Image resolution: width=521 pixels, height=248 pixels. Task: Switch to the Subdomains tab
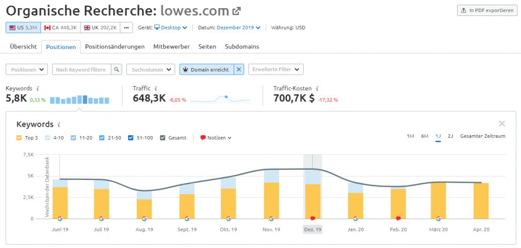(x=242, y=46)
